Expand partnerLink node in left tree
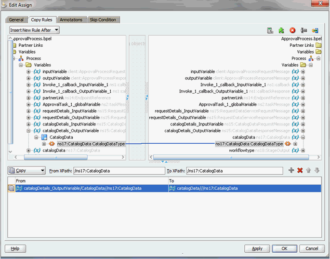Image resolution: width=330 pixels, height=259 pixels. [28, 98]
